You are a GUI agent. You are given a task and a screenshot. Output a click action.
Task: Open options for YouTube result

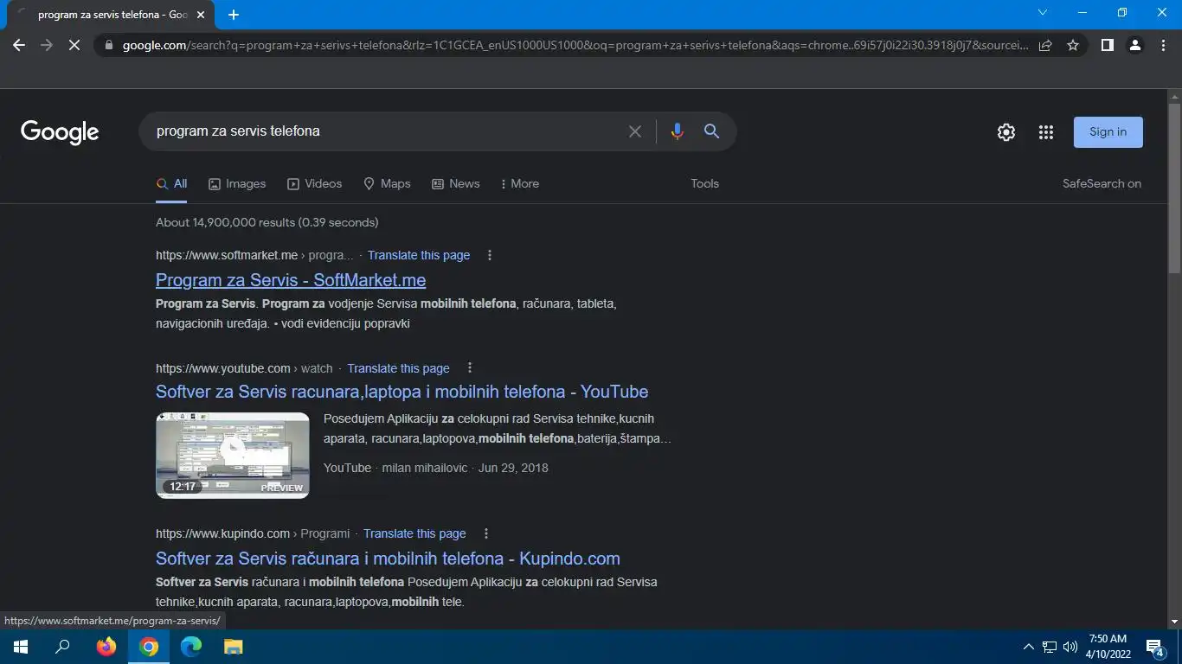(470, 367)
